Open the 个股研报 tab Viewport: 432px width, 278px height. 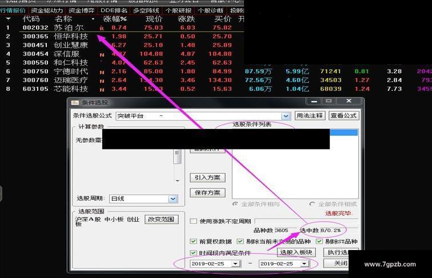click(x=178, y=10)
